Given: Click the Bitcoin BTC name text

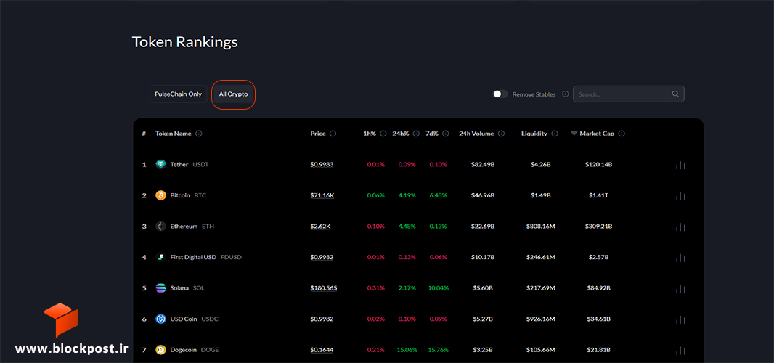Looking at the screenshot, I should coord(188,195).
